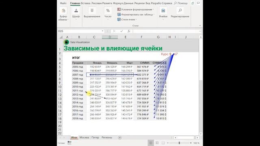Open the Рецензирование ribbon tab
The width and height of the screenshot is (260, 146).
[x=139, y=3]
